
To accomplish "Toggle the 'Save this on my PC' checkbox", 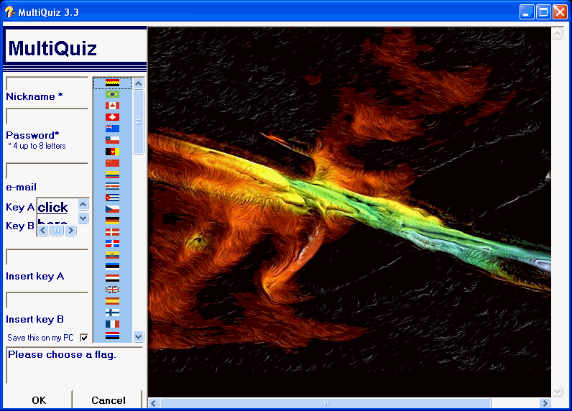I will click(84, 337).
